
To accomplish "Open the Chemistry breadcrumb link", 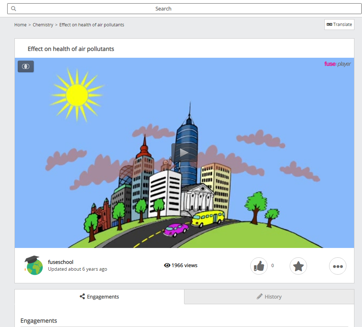I will (x=43, y=25).
